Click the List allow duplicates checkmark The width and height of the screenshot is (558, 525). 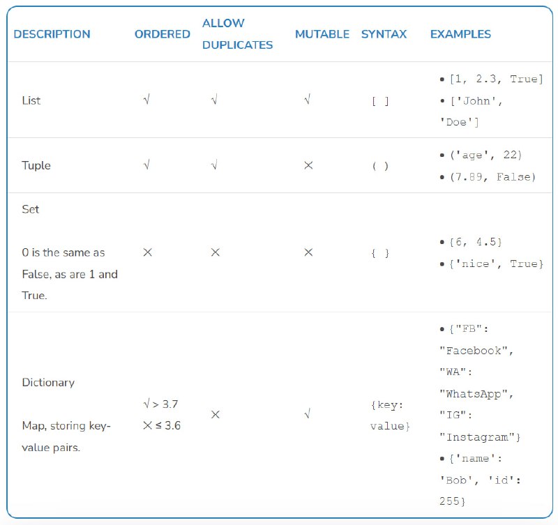pos(214,100)
